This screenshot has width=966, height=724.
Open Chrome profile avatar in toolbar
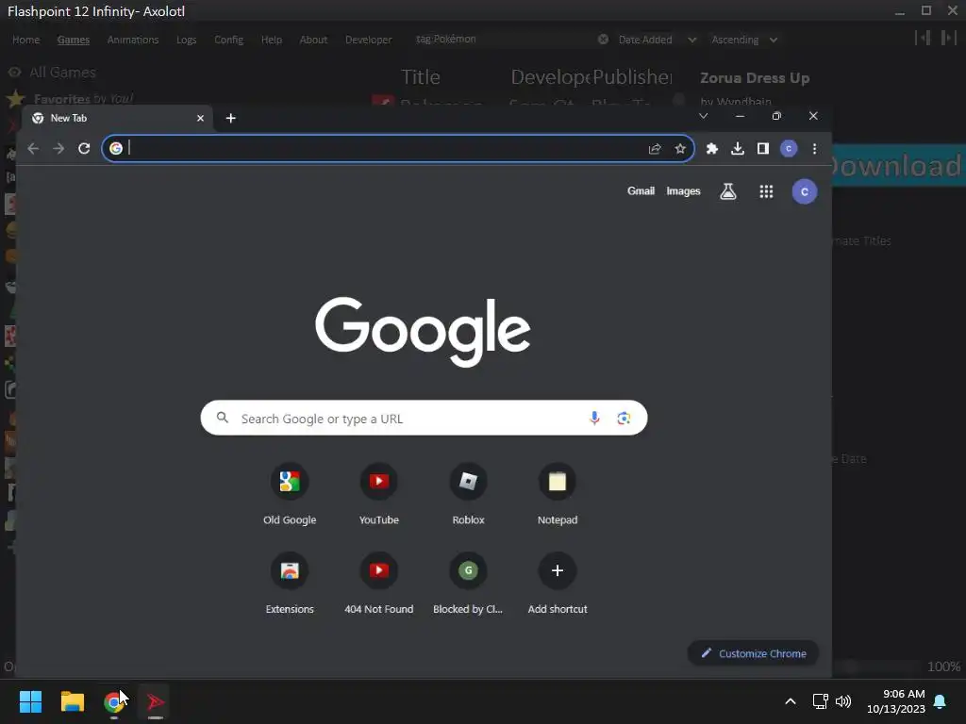(x=789, y=148)
